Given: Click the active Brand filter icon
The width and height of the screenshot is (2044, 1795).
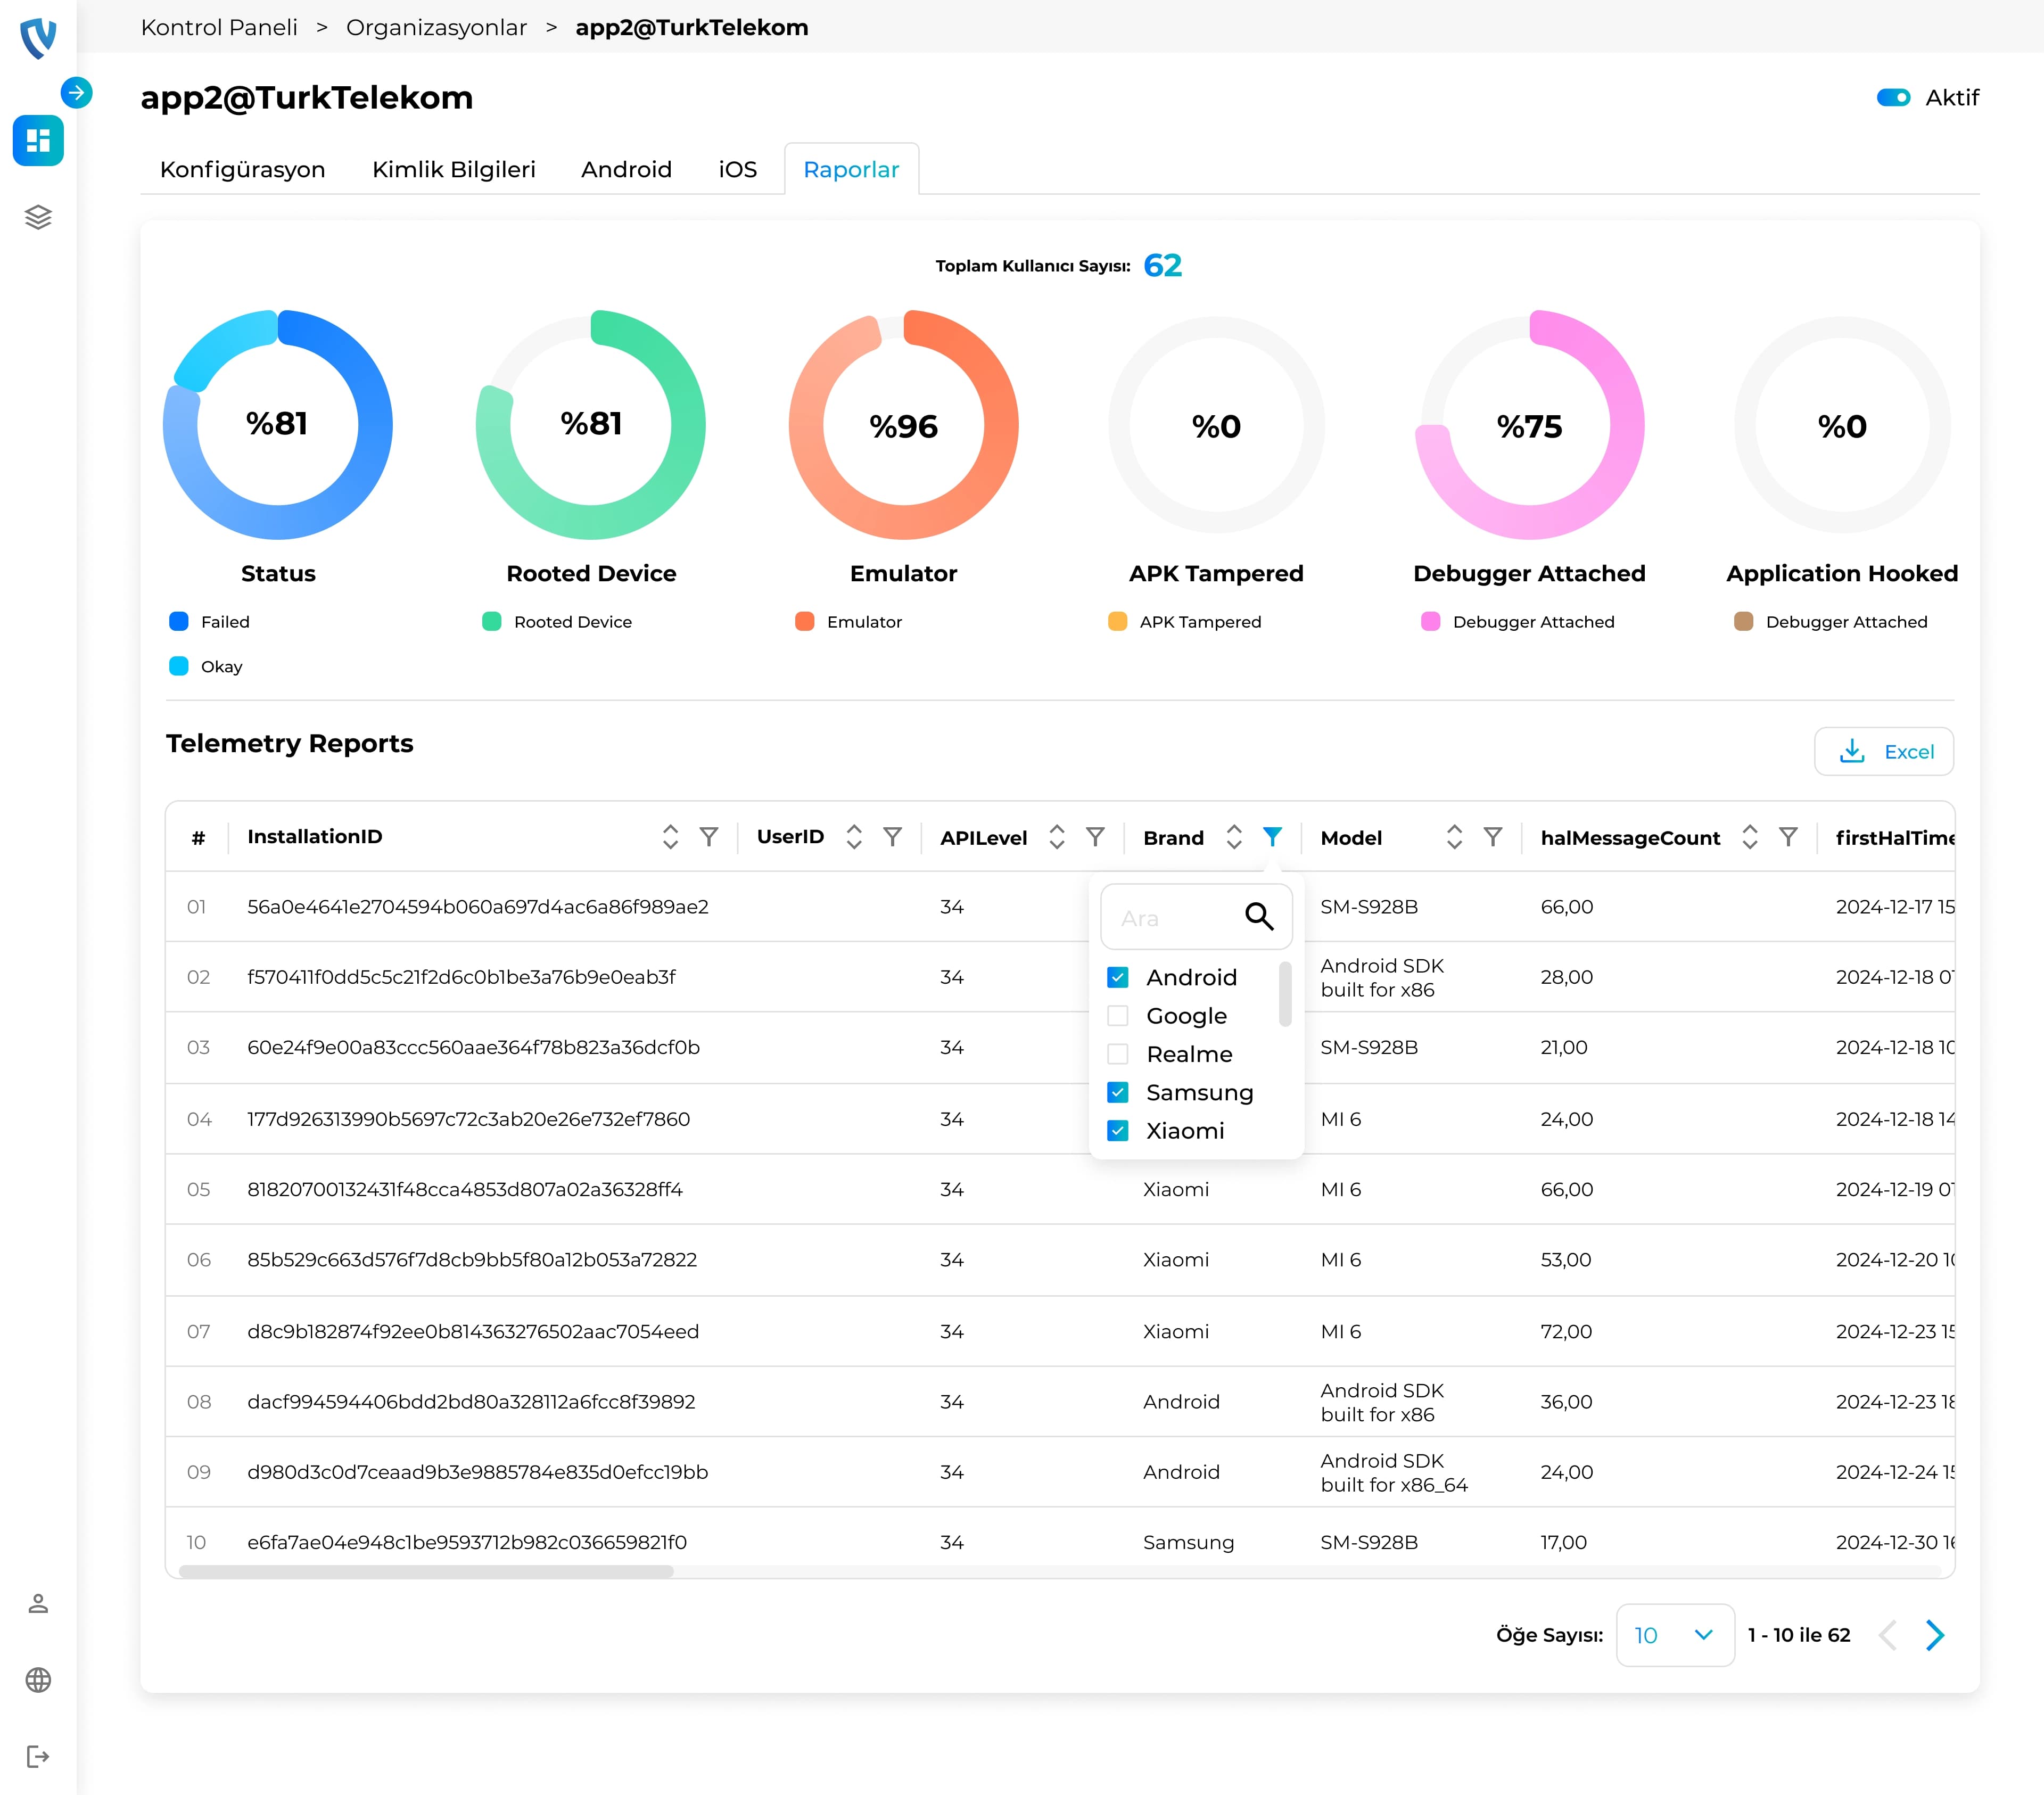Looking at the screenshot, I should click(1272, 837).
